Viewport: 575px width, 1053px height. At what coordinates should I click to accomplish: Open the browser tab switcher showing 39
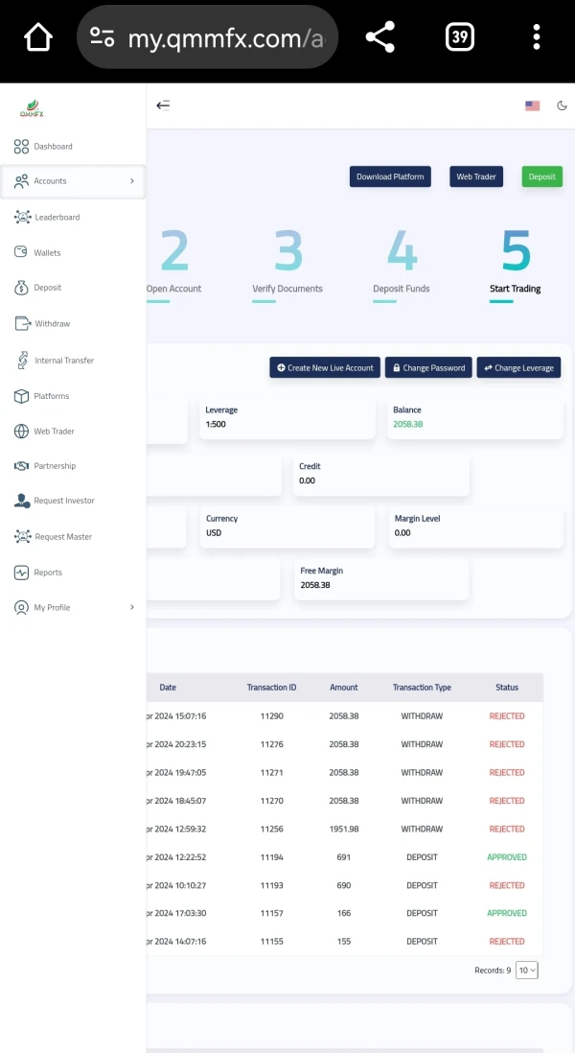pos(460,37)
